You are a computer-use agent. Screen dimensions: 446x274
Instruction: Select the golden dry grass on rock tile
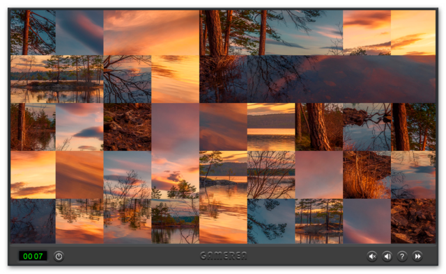click(x=367, y=175)
